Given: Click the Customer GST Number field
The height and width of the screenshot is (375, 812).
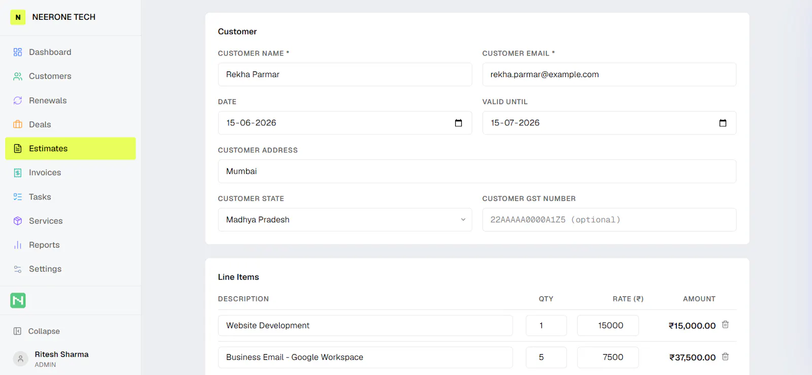Looking at the screenshot, I should [609, 220].
